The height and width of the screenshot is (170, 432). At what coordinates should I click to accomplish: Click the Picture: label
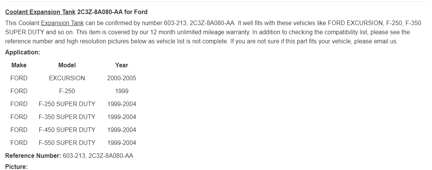[17, 167]
